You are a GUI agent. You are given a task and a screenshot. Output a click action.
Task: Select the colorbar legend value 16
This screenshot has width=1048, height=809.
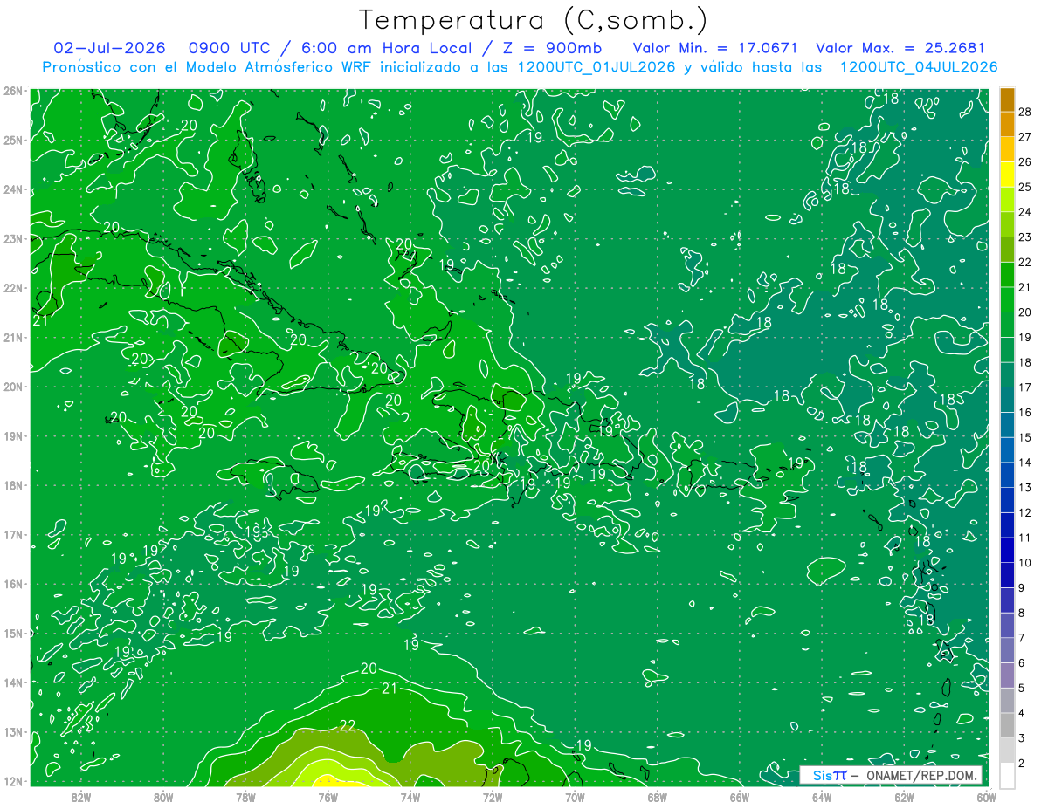point(1025,412)
